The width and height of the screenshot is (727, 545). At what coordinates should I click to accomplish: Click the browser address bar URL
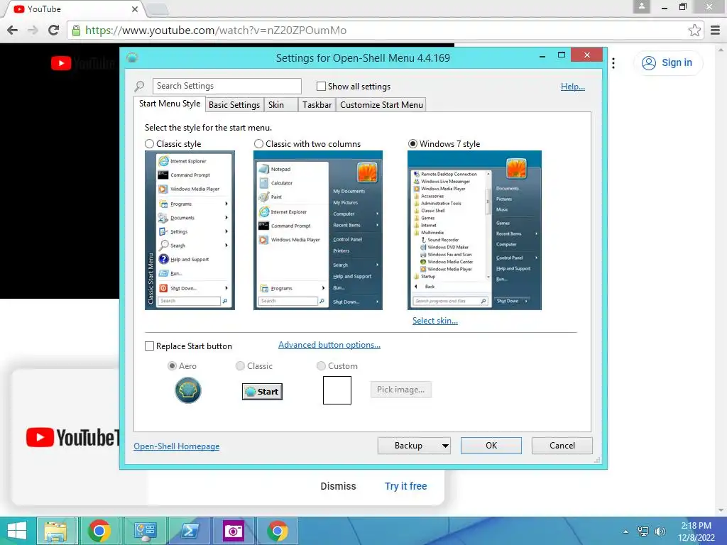(x=216, y=31)
